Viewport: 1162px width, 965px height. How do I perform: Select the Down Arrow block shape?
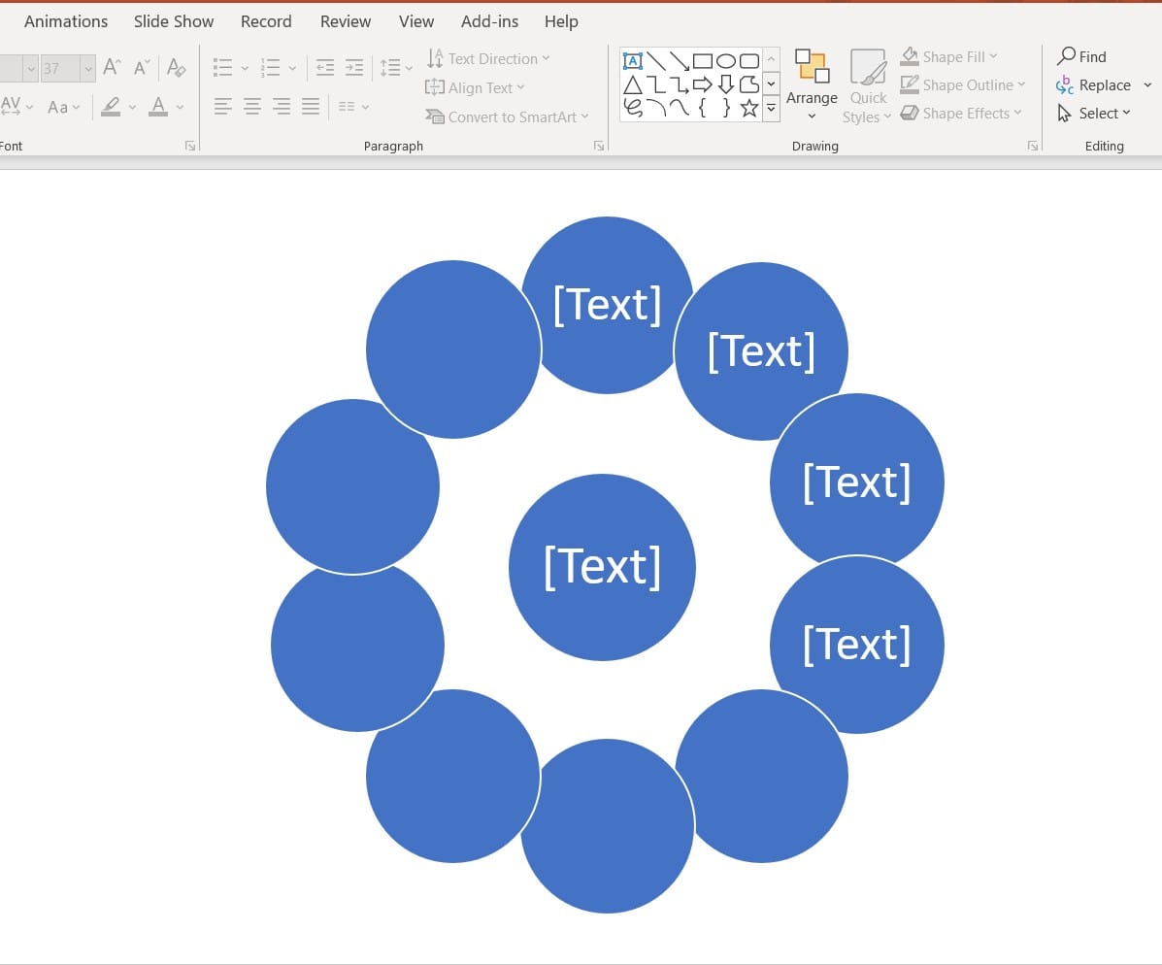726,84
